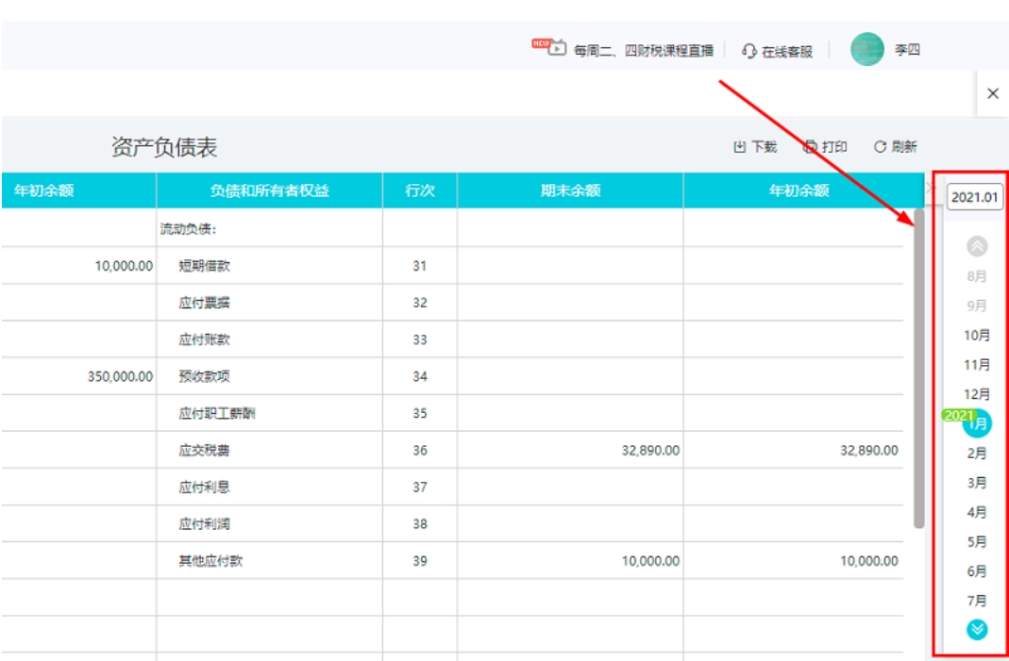The width and height of the screenshot is (1009, 661).
Task: Click the 资产负债表 title
Action: click(x=165, y=146)
